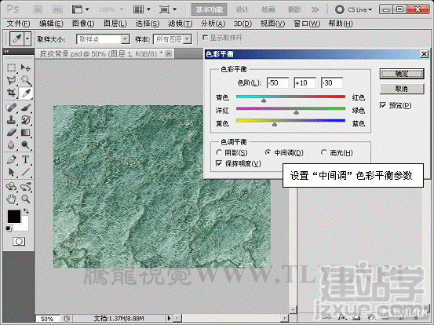Image resolution: width=434 pixels, height=325 pixels.
Task: Select the Rectangular Marquee tool
Action: (11, 68)
